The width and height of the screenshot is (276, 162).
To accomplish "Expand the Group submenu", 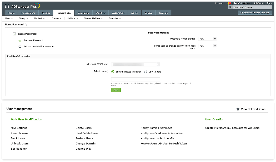I will 23,18.
